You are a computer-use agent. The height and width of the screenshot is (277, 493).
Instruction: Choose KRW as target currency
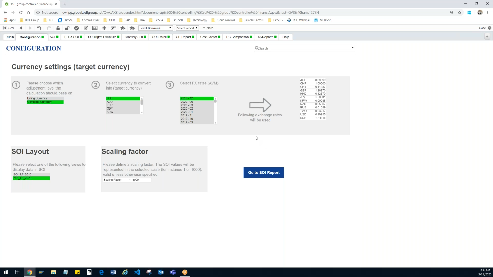coord(123,112)
